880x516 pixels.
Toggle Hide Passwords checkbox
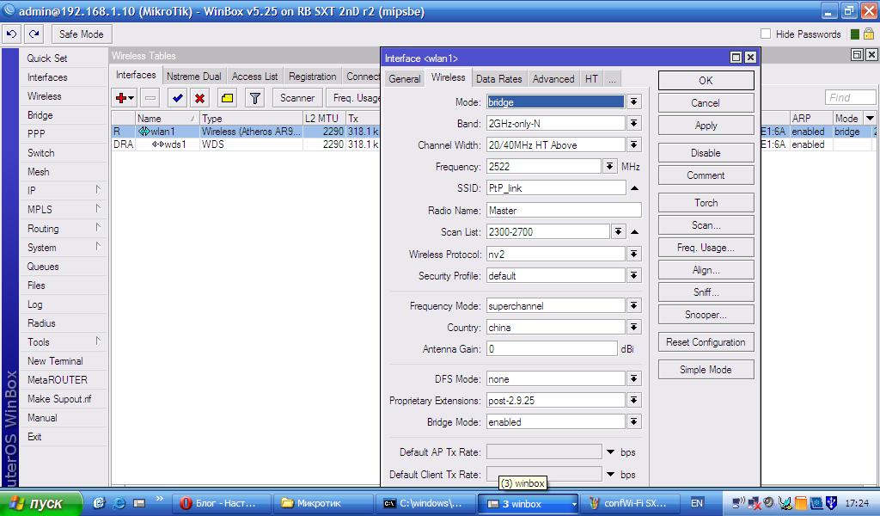(x=766, y=34)
